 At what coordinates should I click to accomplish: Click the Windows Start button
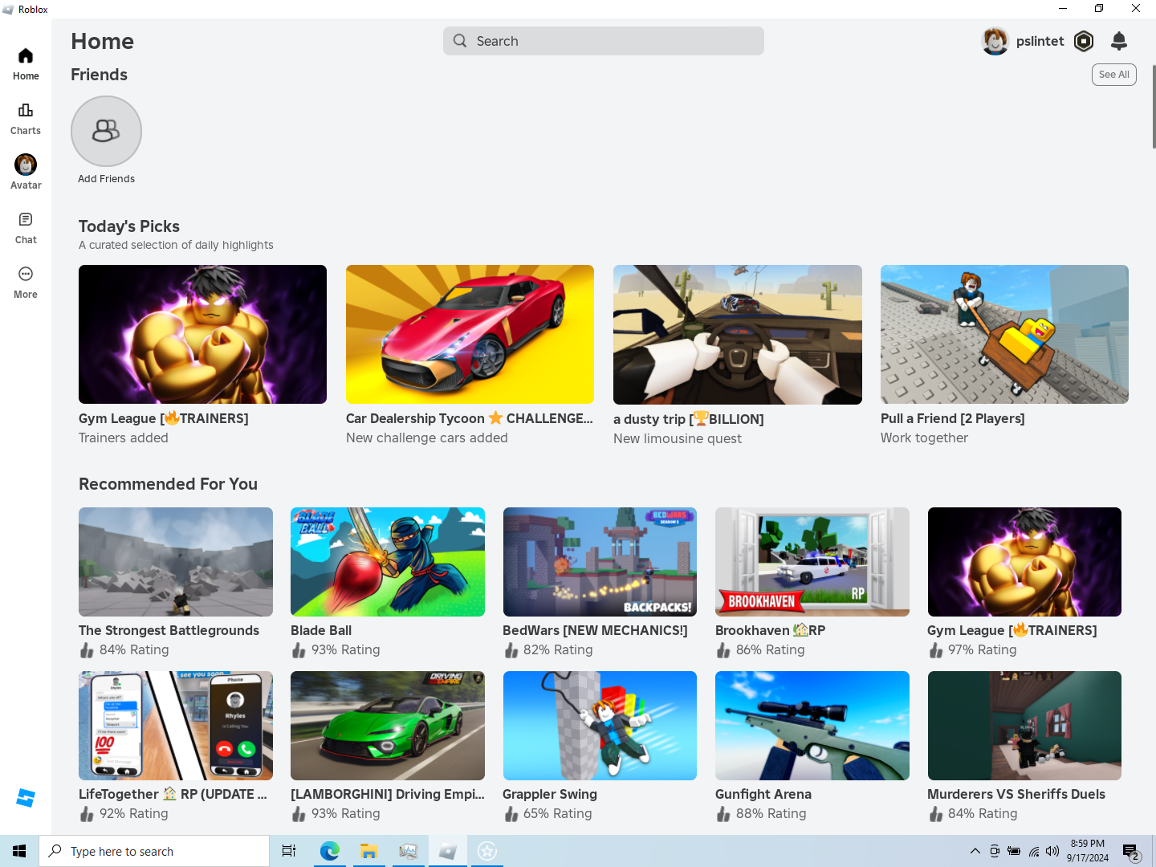click(19, 851)
